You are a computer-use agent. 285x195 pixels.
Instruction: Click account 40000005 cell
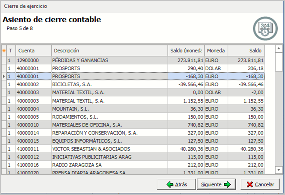click(34, 117)
